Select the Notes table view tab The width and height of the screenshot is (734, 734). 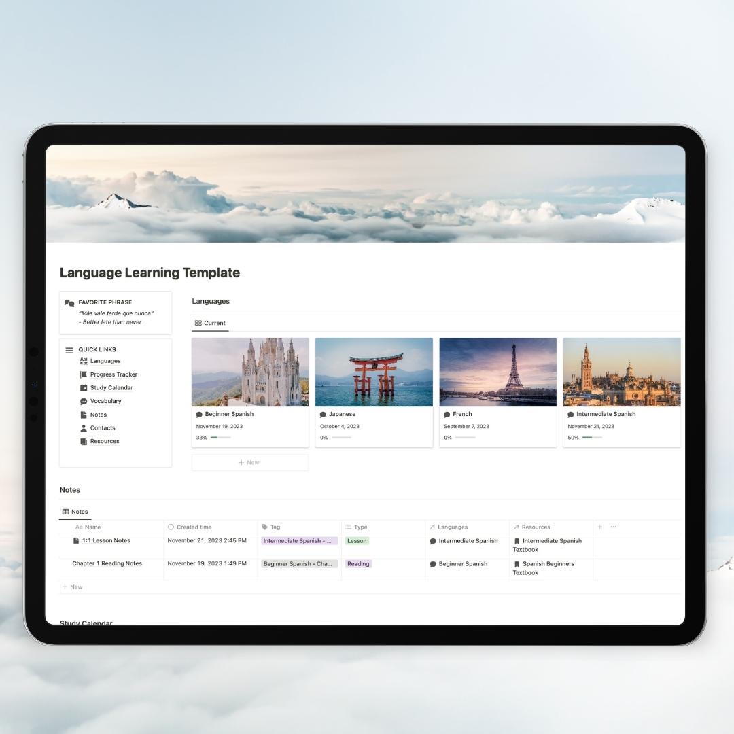(75, 512)
